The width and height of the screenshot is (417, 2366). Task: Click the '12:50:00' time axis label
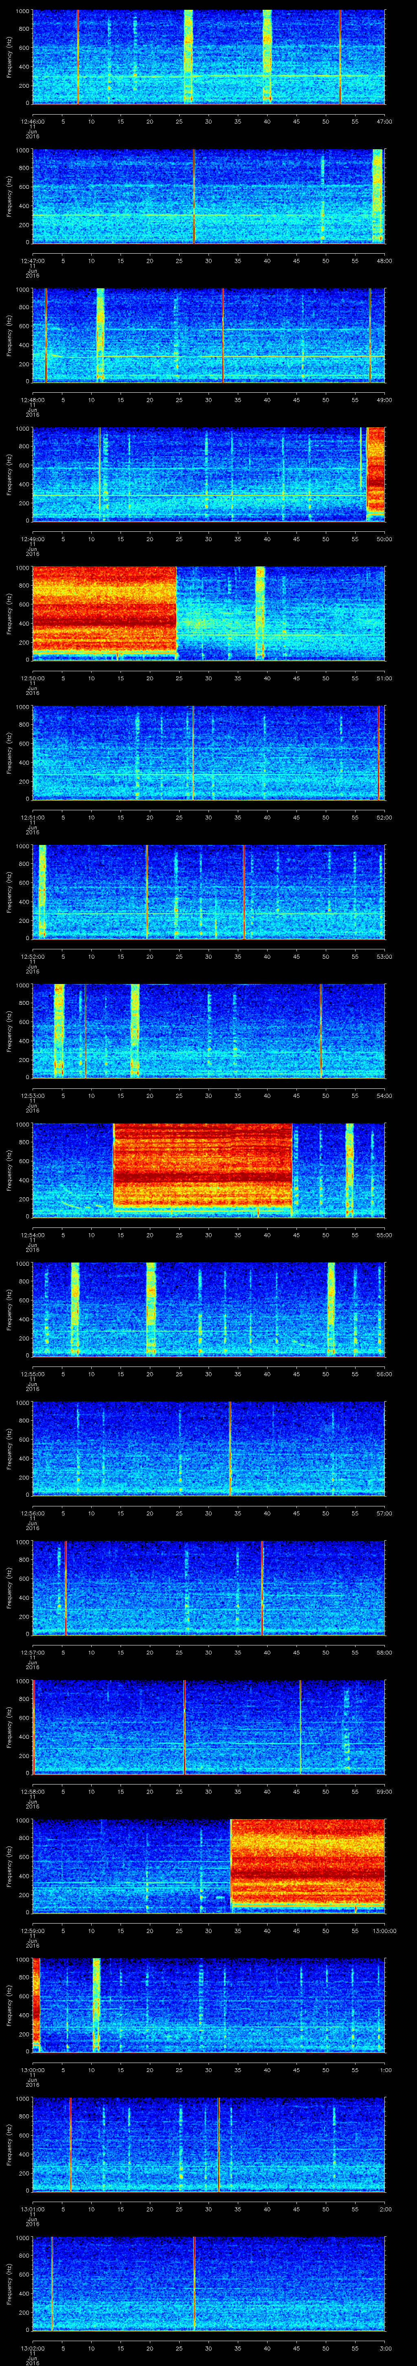(x=32, y=678)
